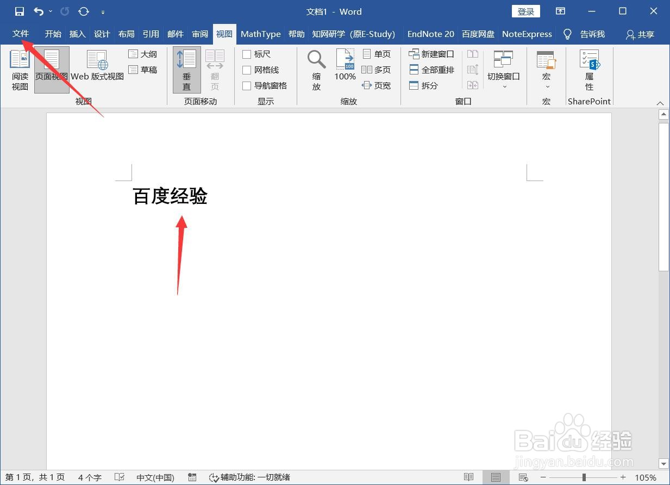
Task: Click the vertical scrollbar up arrow
Action: (x=663, y=114)
